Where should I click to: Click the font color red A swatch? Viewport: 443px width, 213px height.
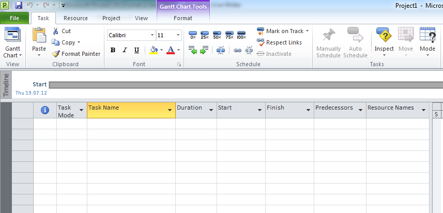click(171, 50)
